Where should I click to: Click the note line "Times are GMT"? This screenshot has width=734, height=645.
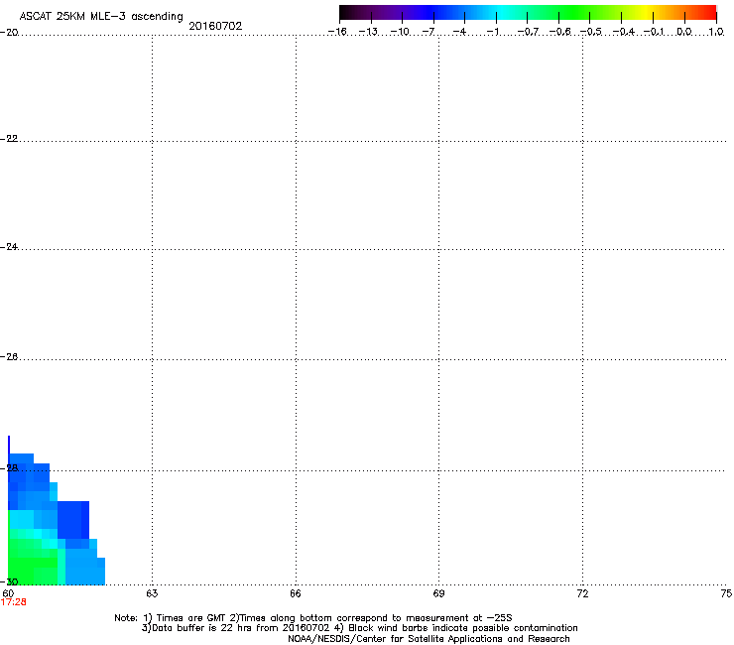click(313, 618)
